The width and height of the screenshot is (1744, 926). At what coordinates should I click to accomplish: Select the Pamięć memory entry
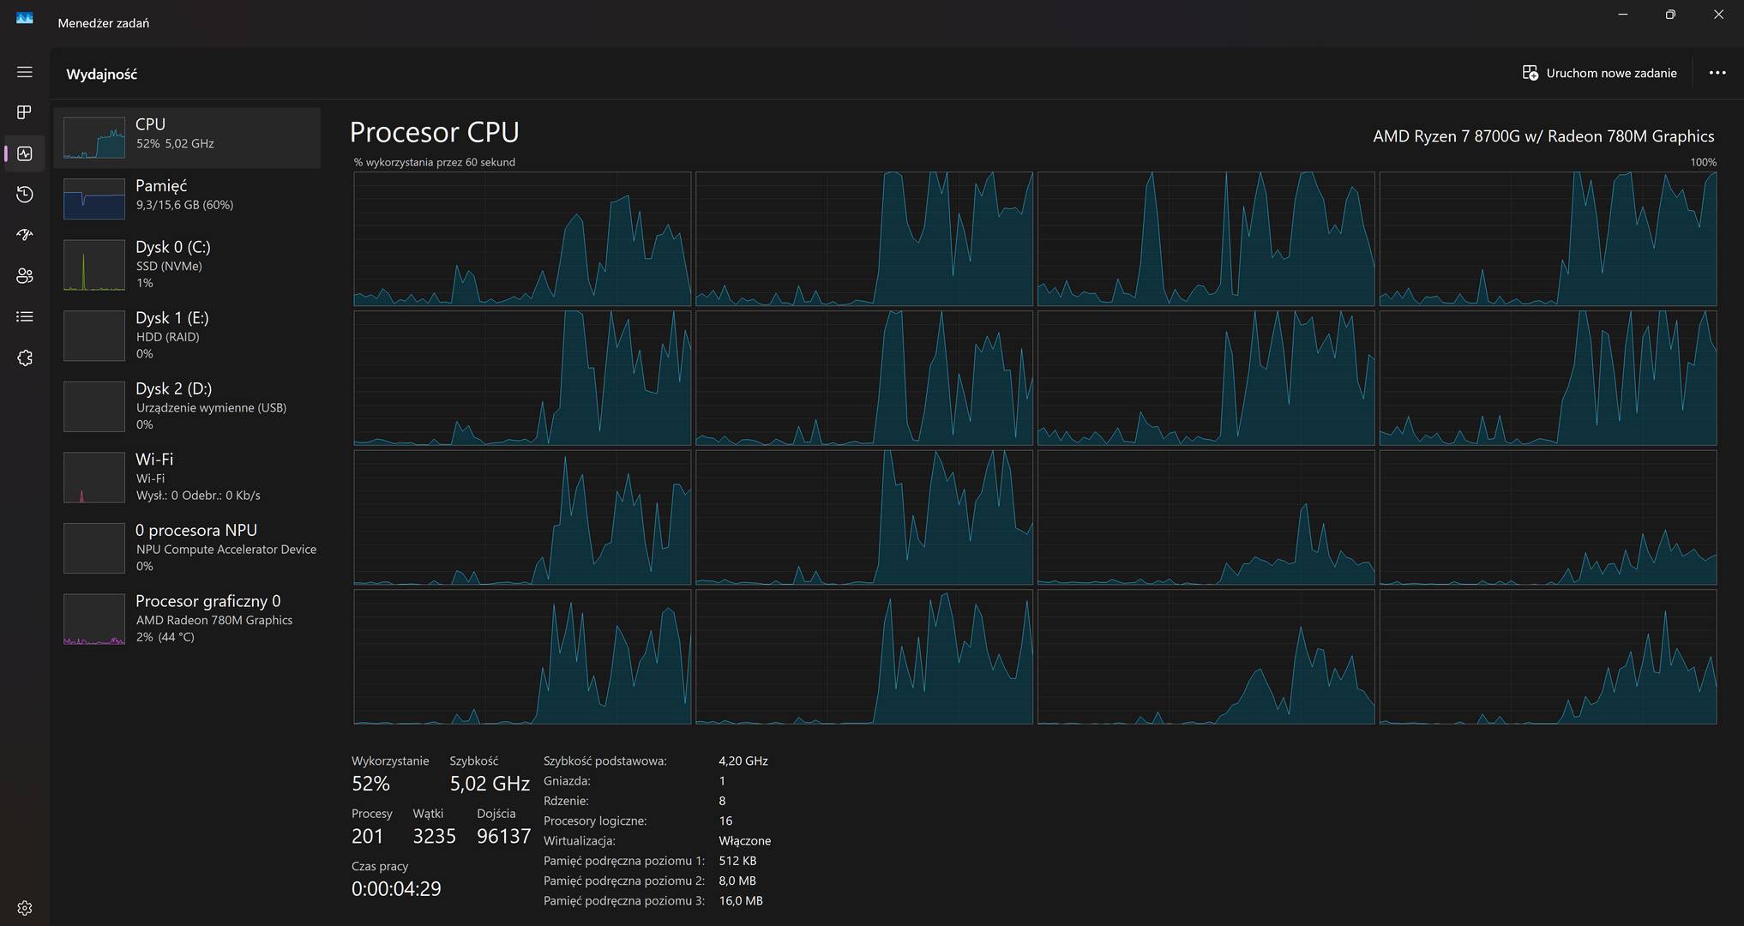[x=187, y=199]
